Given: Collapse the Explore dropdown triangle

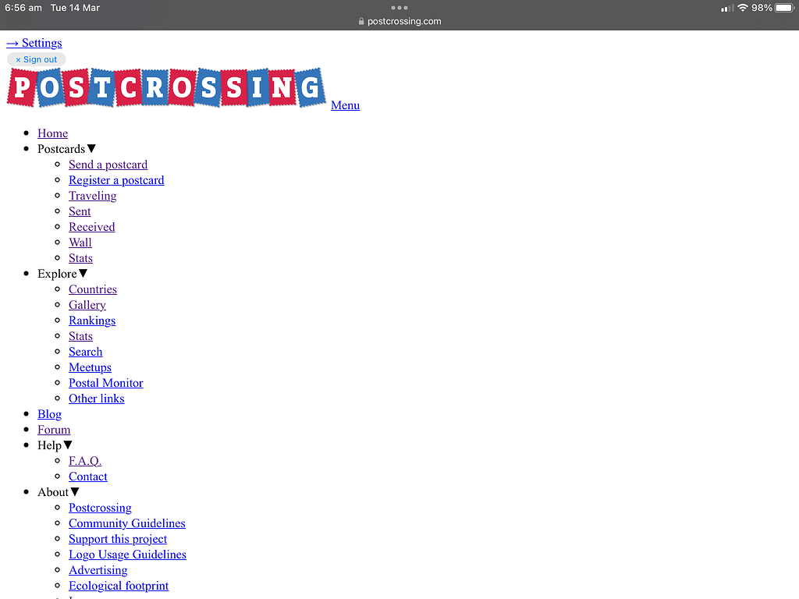Looking at the screenshot, I should tap(83, 274).
